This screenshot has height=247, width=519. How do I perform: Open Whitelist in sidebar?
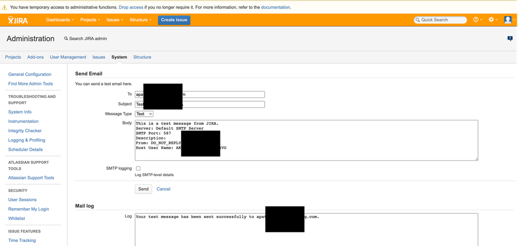click(17, 218)
